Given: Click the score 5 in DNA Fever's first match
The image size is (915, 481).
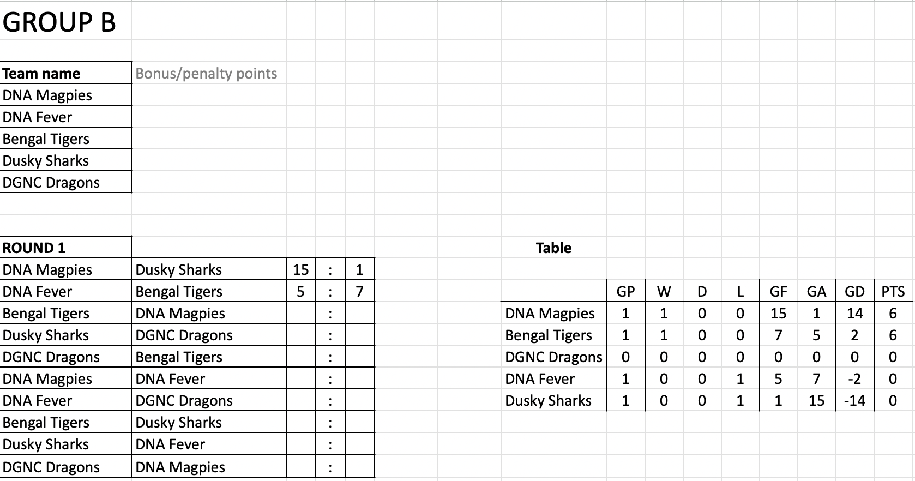Looking at the screenshot, I should coord(300,292).
